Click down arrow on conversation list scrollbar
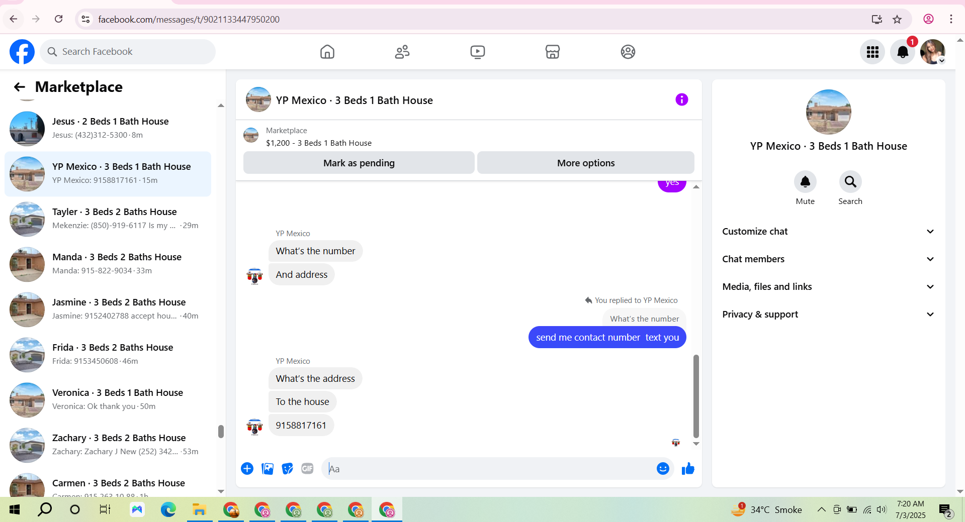 click(221, 491)
